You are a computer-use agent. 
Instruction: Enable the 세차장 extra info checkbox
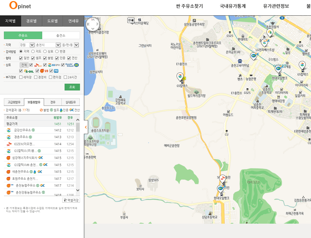[21, 77]
